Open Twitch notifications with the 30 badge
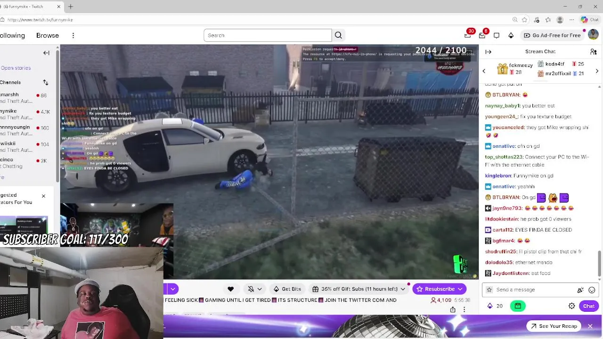Screen dimensions: 603x339 468,35
